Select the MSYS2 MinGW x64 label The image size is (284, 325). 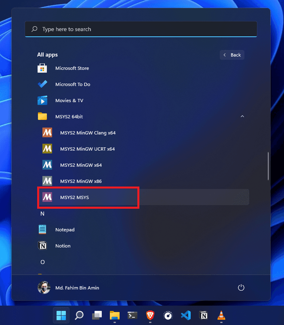[x=81, y=165]
